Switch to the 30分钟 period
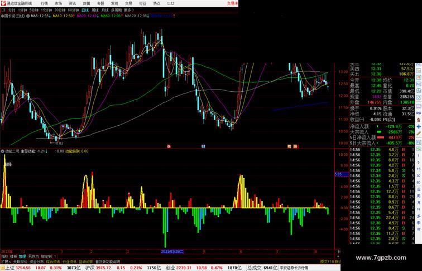This screenshot has height=271, width=422. click(x=60, y=10)
